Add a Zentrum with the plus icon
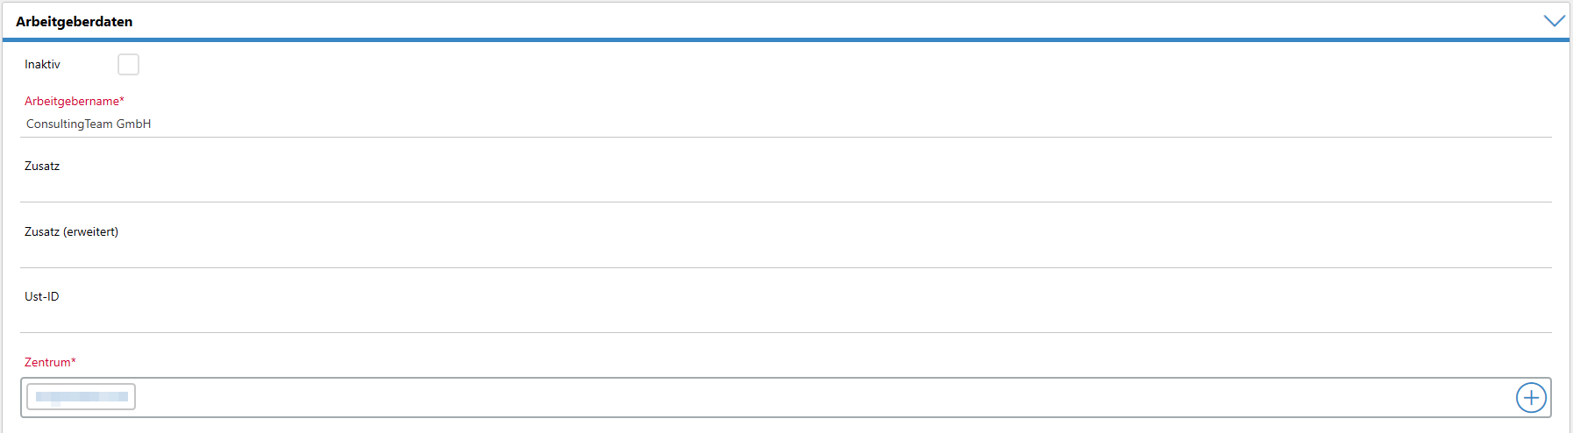This screenshot has width=1573, height=433. [1531, 398]
